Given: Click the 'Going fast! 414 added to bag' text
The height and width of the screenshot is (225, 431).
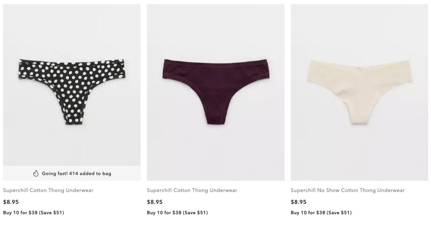Looking at the screenshot, I should pyautogui.click(x=77, y=174).
